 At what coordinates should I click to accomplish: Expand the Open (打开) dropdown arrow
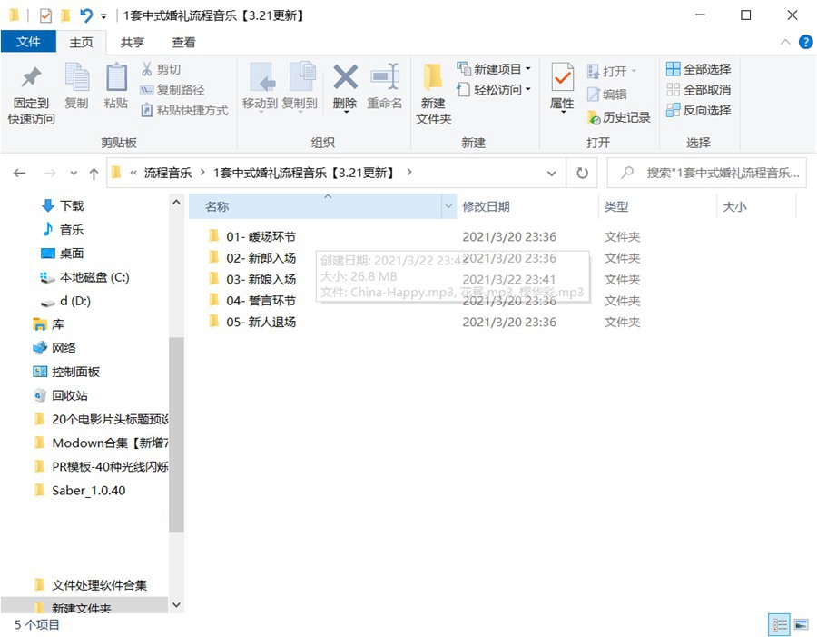click(x=634, y=71)
